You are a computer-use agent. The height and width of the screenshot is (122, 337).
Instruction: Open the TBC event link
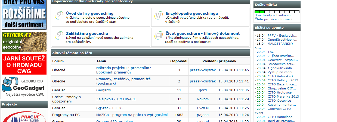(x=271, y=52)
